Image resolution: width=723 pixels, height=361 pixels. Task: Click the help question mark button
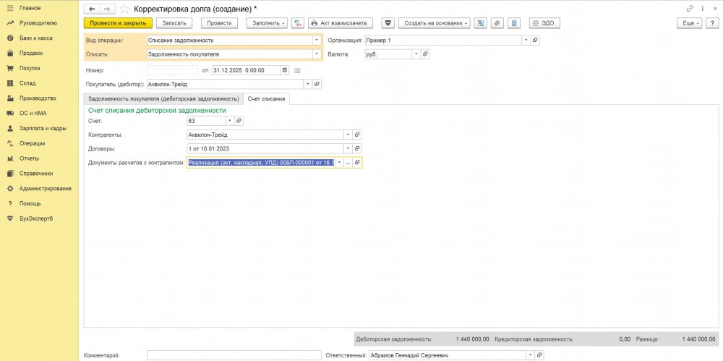click(711, 23)
